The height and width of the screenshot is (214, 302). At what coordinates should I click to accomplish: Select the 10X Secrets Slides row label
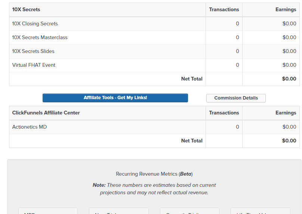(33, 51)
